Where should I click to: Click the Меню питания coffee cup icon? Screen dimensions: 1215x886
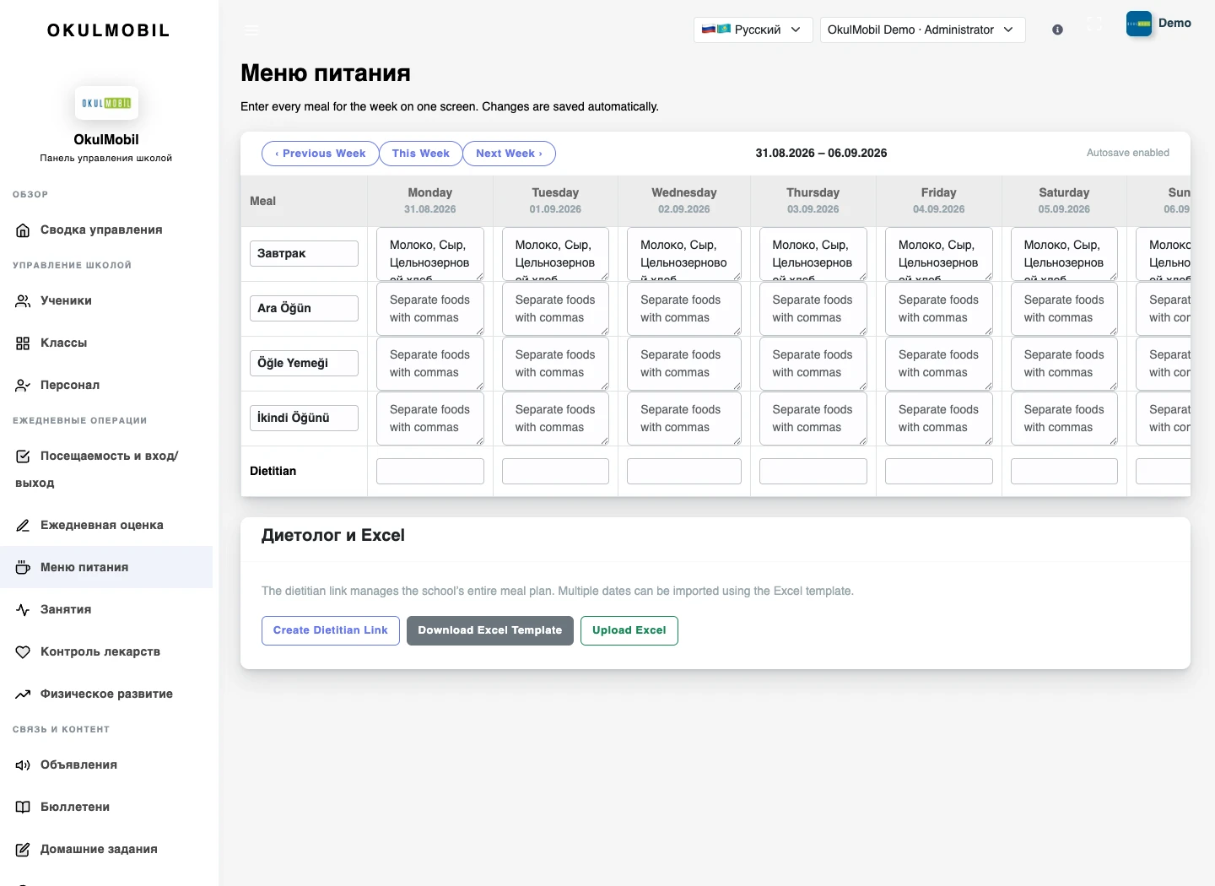coord(23,568)
